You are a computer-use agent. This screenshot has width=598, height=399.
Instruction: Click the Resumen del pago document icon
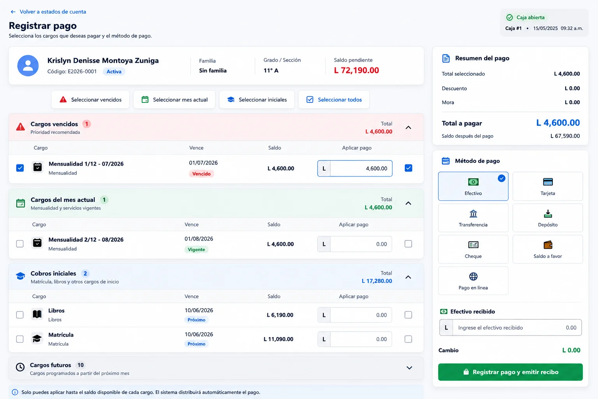[446, 58]
